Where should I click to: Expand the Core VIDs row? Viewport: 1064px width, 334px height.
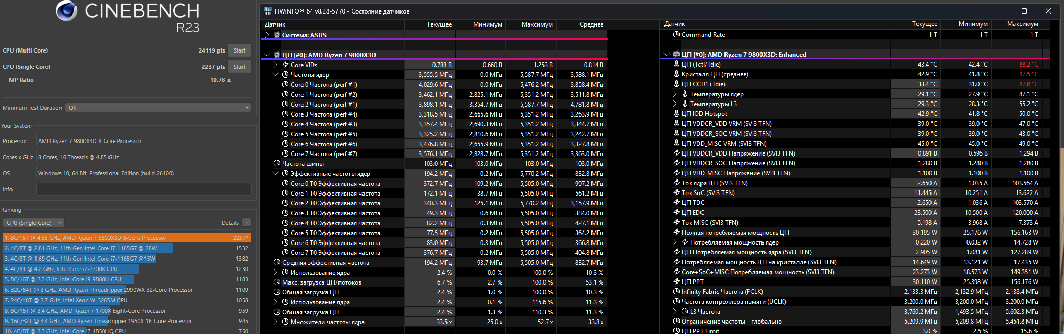coord(276,65)
